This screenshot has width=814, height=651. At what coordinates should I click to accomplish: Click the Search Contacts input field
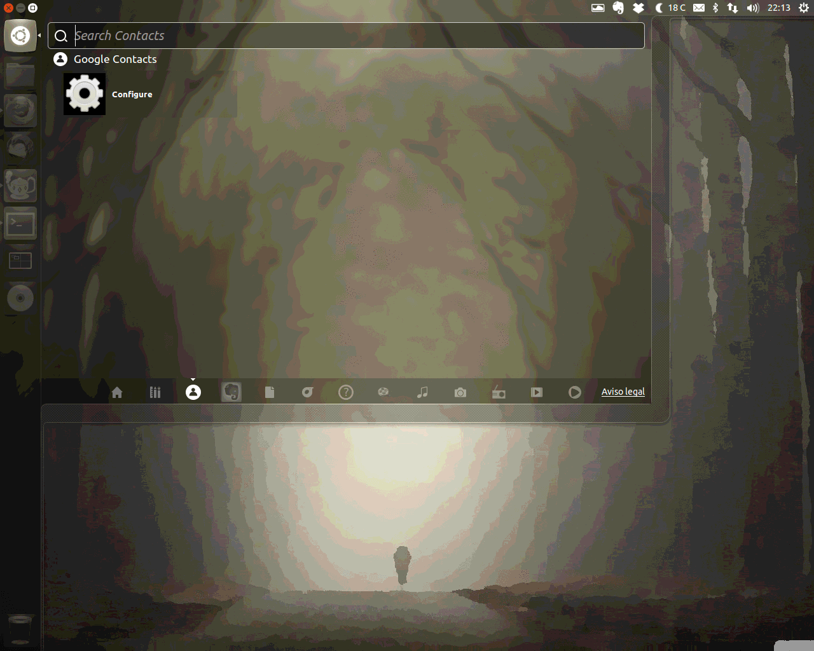[x=346, y=36]
